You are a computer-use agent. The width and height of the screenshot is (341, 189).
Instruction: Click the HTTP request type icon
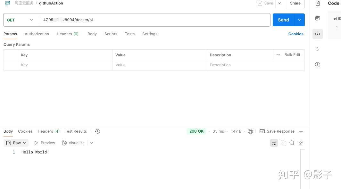(8, 3)
